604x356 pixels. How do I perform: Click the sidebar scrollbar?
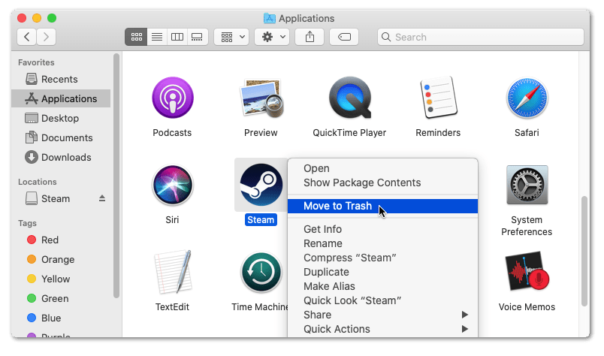[x=116, y=176]
